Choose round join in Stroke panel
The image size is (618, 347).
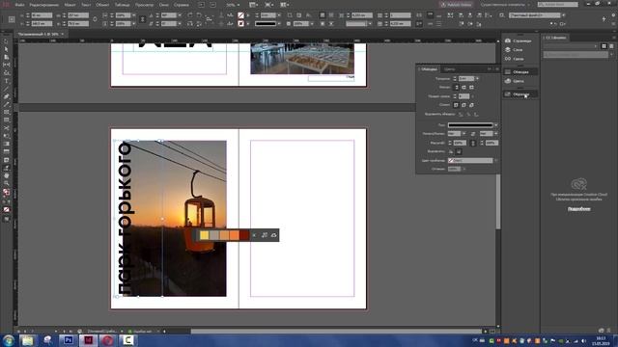coord(463,105)
